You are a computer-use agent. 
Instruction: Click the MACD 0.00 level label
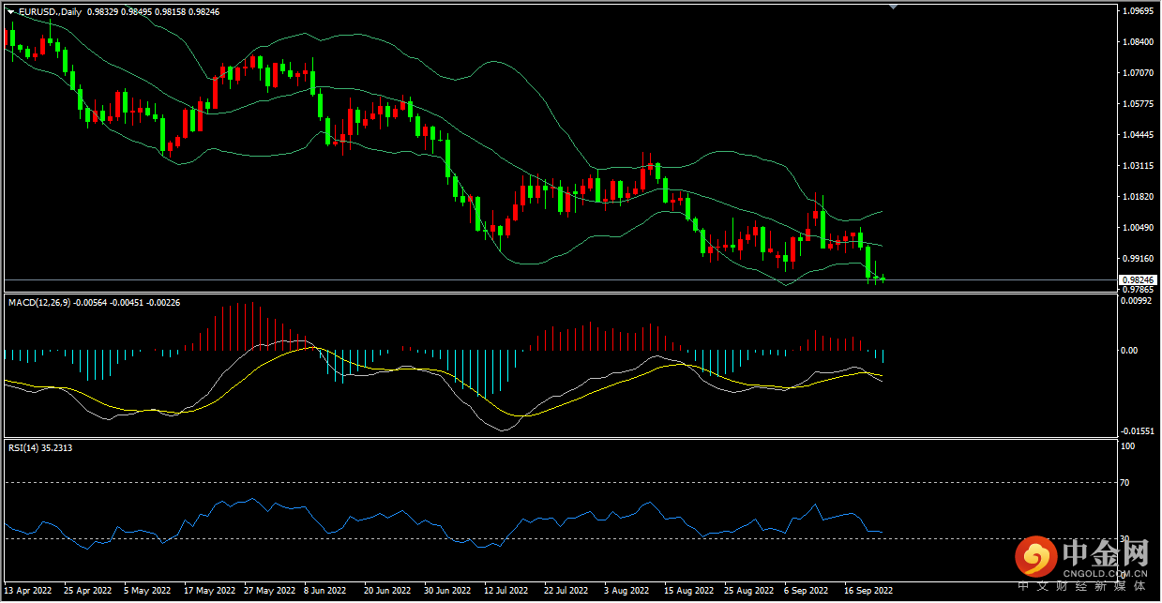tap(1131, 350)
